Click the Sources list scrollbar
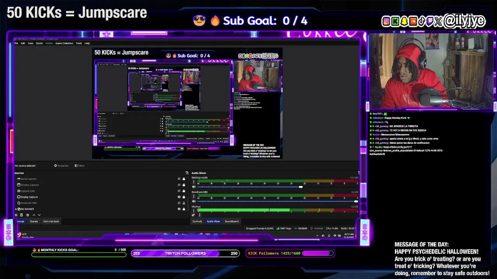The image size is (497, 279). tap(189, 204)
